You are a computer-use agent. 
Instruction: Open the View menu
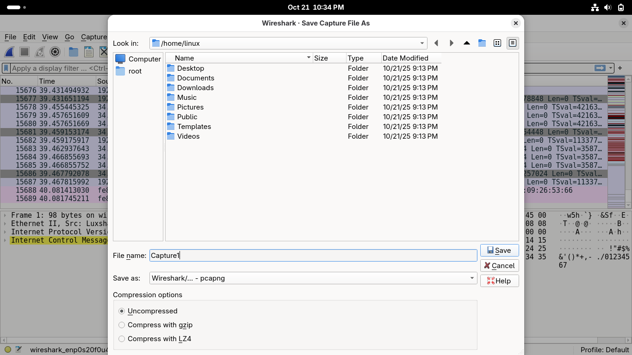point(50,37)
